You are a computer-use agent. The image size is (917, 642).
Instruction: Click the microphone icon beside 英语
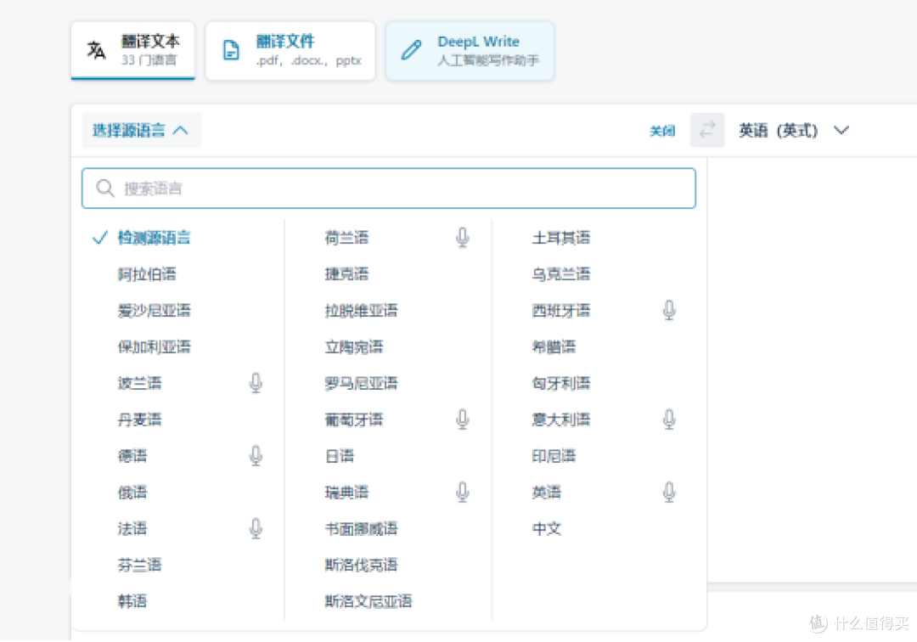669,493
